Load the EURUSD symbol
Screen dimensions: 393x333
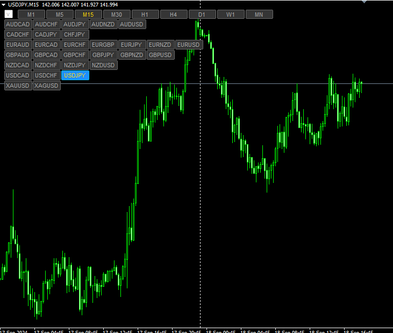click(189, 45)
